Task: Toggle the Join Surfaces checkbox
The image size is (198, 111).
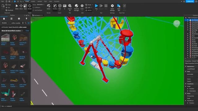Action: click(33, 10)
